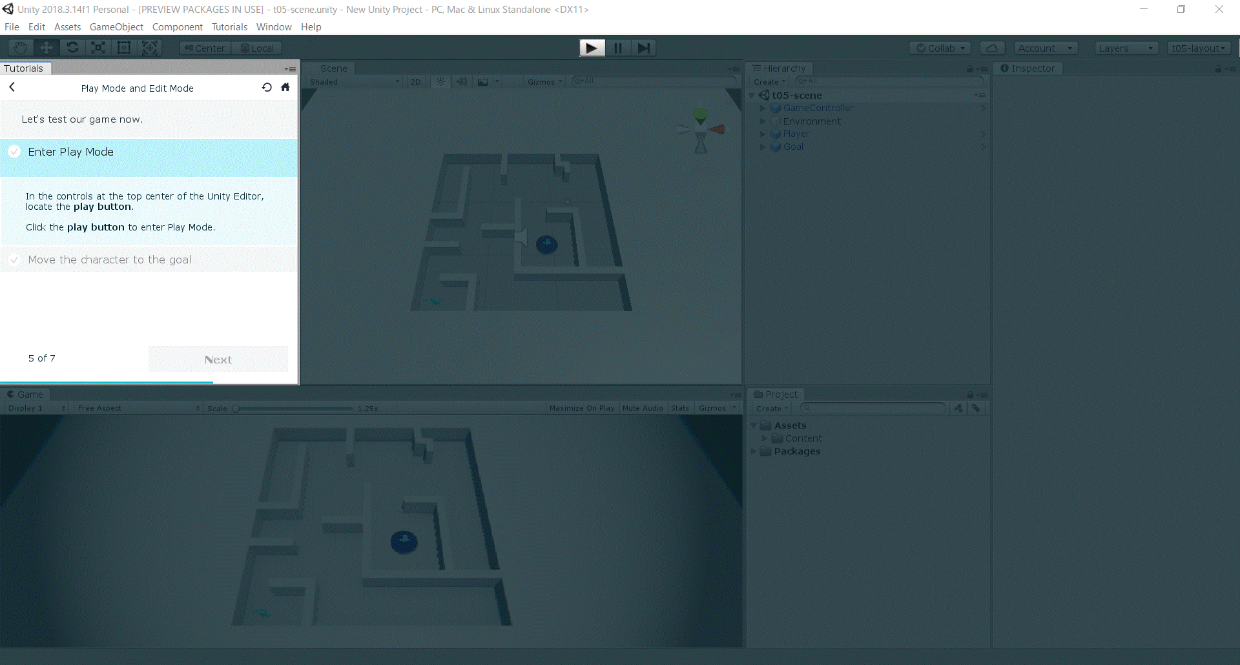Toggle the Stats overlay in Game view
The height and width of the screenshot is (665, 1240).
pyautogui.click(x=680, y=408)
